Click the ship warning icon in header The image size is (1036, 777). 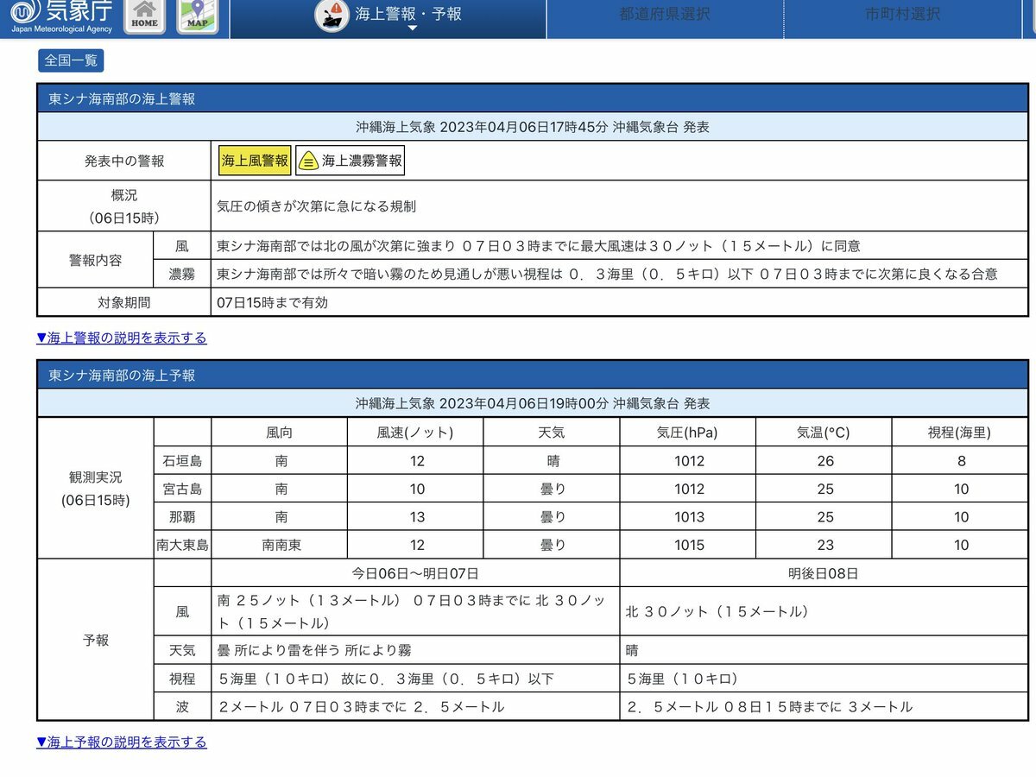[x=332, y=16]
